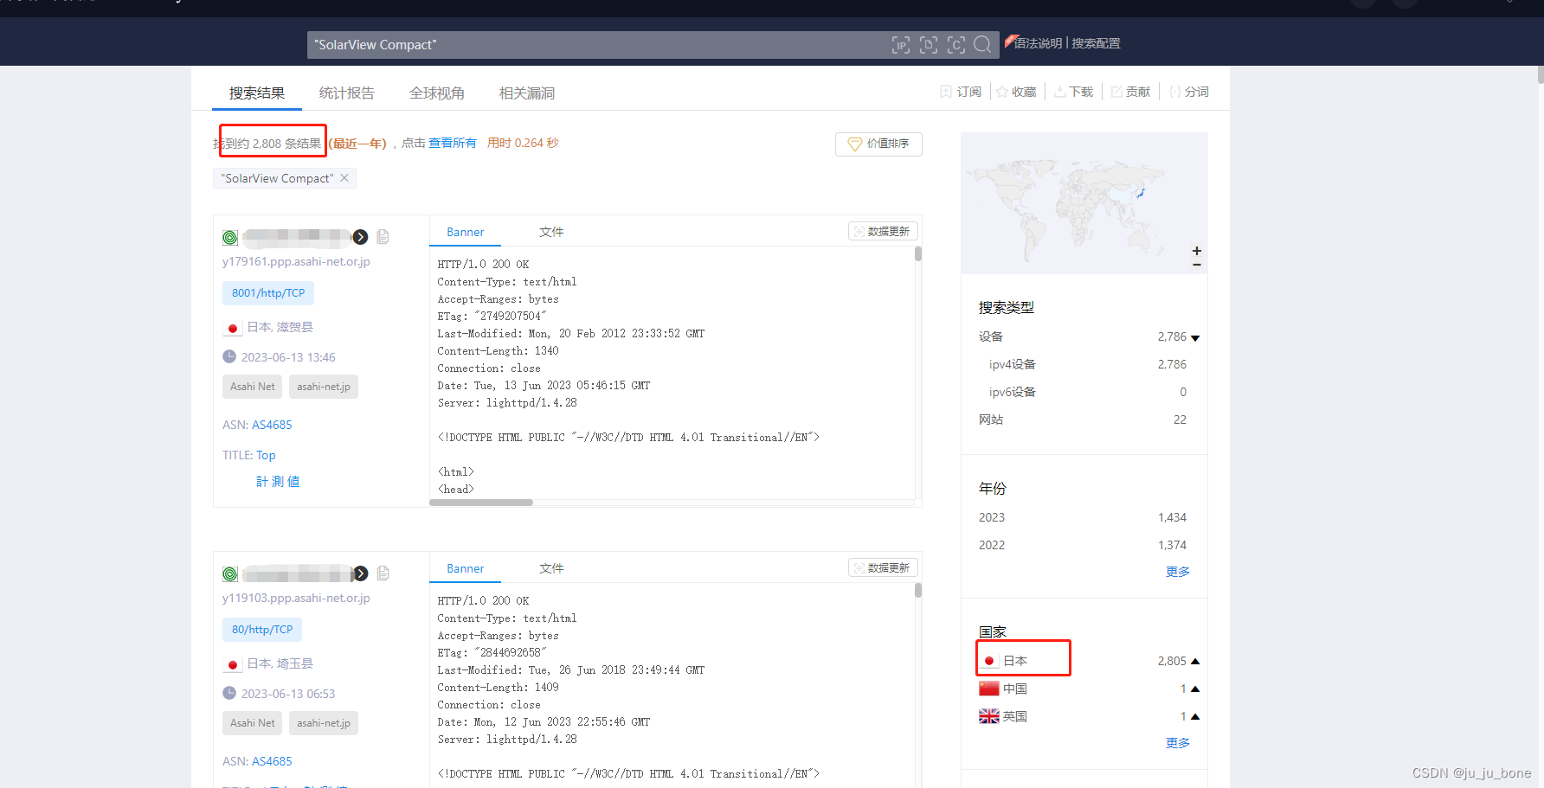Click Asahi Net tag in second result
The image size is (1544, 788).
pos(252,723)
